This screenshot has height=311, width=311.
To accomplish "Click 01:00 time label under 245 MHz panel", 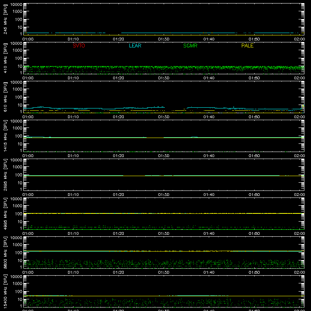I will 28,39.
